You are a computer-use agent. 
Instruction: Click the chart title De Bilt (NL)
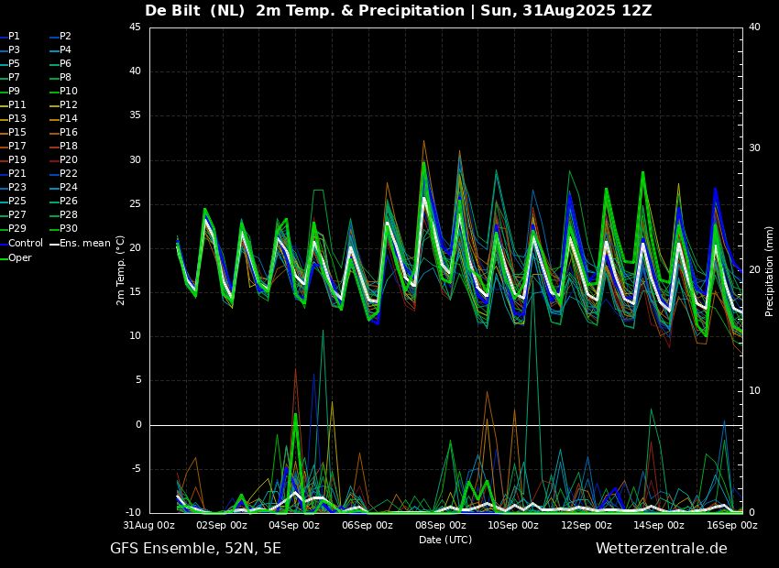194,10
